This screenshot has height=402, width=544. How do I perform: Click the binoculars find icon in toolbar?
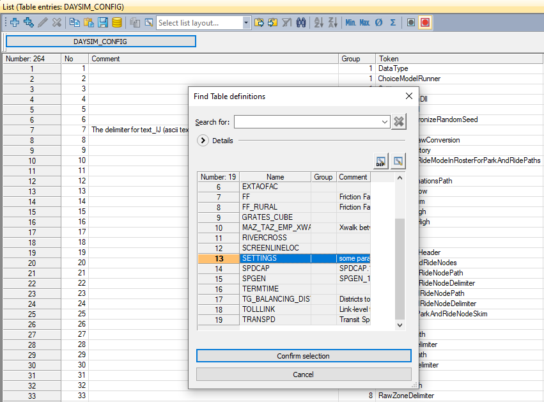click(x=301, y=22)
